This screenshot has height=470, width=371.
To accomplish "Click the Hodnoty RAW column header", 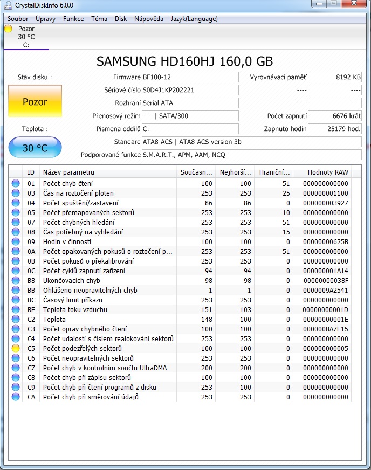I will (322, 172).
